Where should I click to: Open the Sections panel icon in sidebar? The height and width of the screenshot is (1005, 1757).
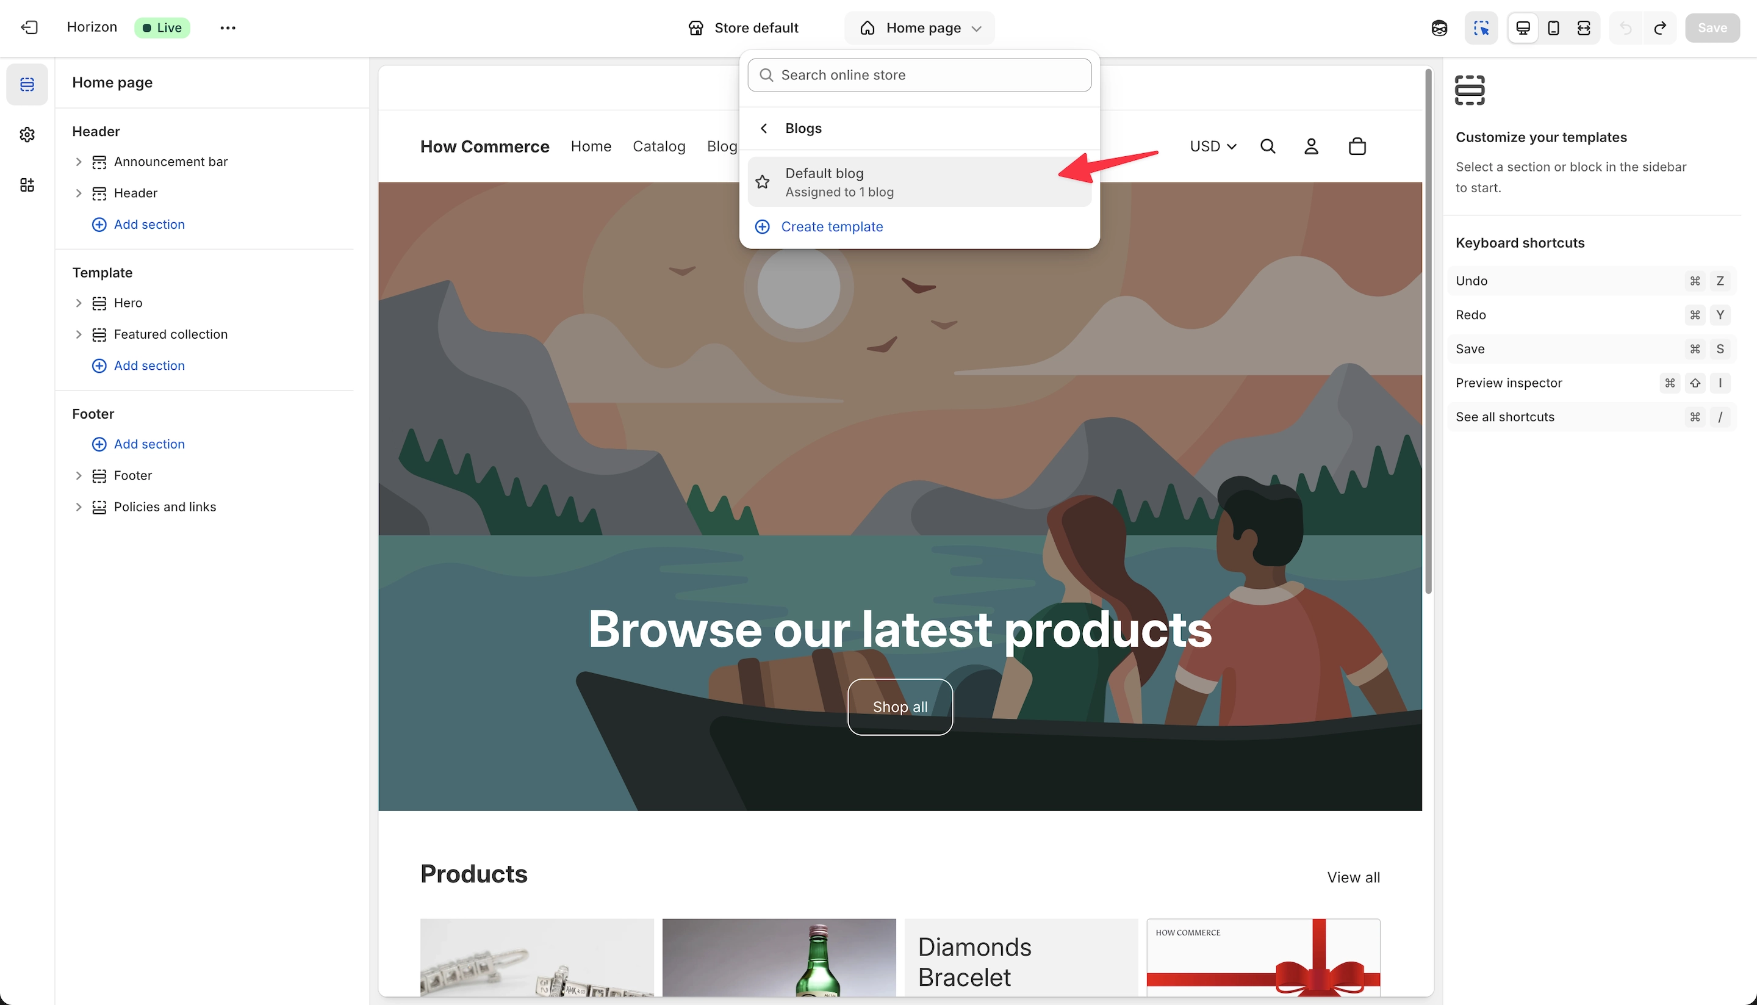(27, 84)
